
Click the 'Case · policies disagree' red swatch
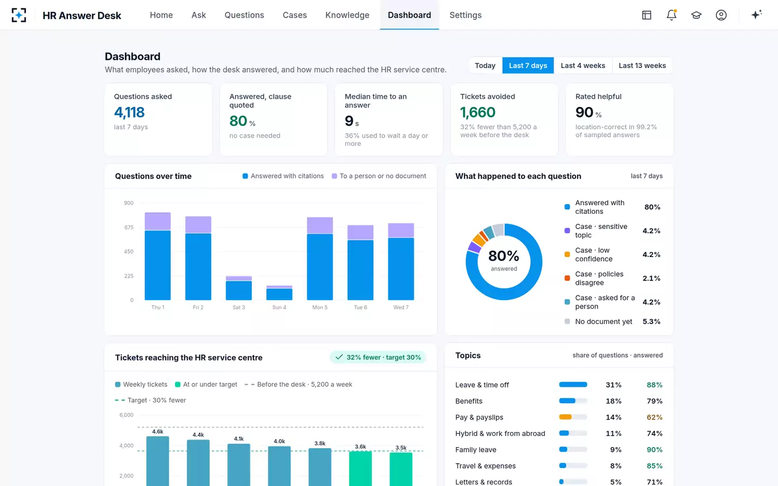[567, 278]
